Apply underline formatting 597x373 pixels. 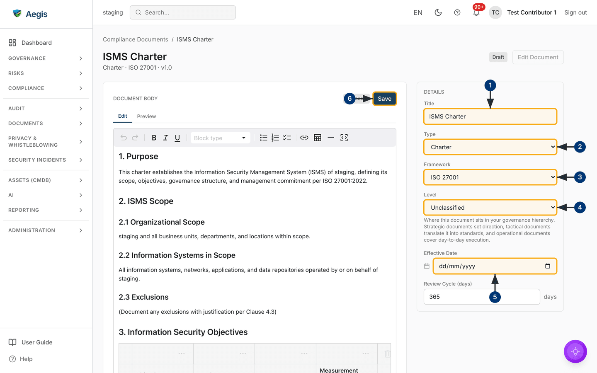177,138
